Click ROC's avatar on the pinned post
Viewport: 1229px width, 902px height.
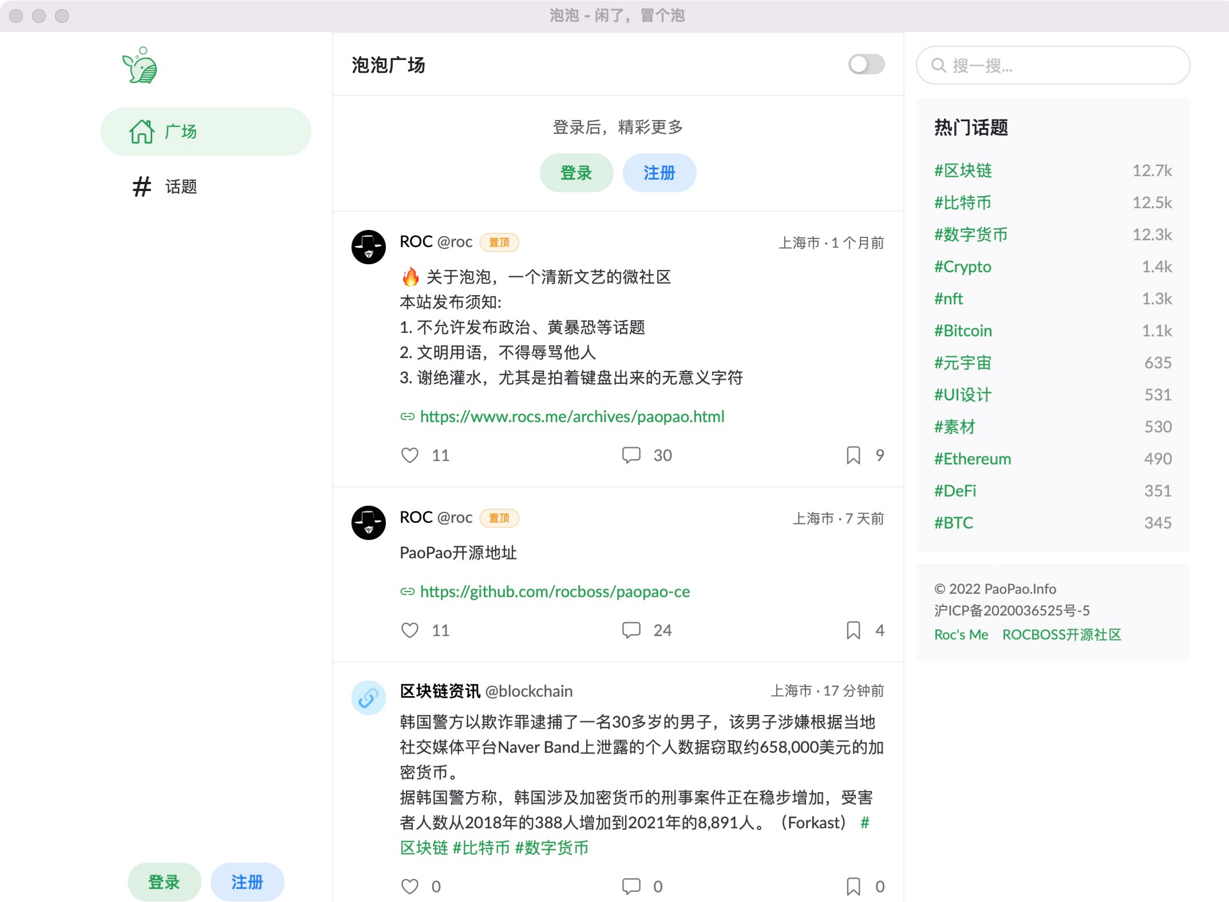pos(368,247)
